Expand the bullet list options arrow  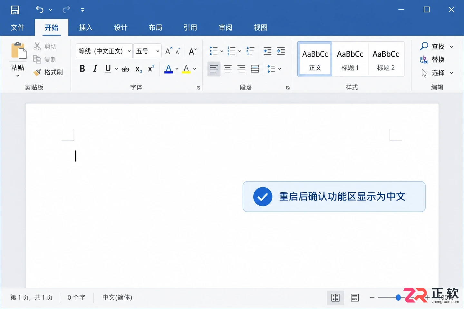coord(222,51)
